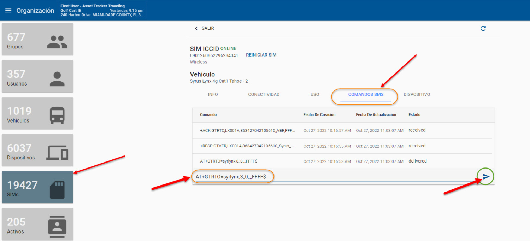
Task: Click SALIR to exit the SIM detail
Action: click(207, 28)
